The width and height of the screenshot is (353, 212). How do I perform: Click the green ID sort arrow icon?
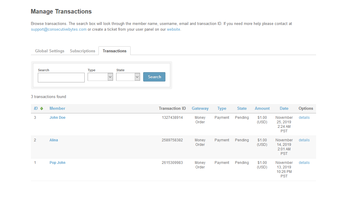41,109
